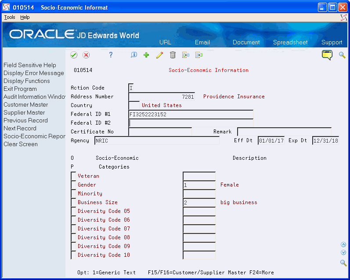
Task: Select Display Functions in sidebar
Action: pos(26,81)
